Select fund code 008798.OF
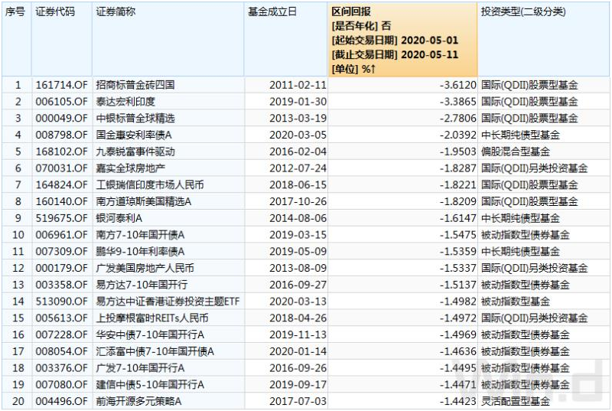This screenshot has width=612, height=411. (x=62, y=135)
